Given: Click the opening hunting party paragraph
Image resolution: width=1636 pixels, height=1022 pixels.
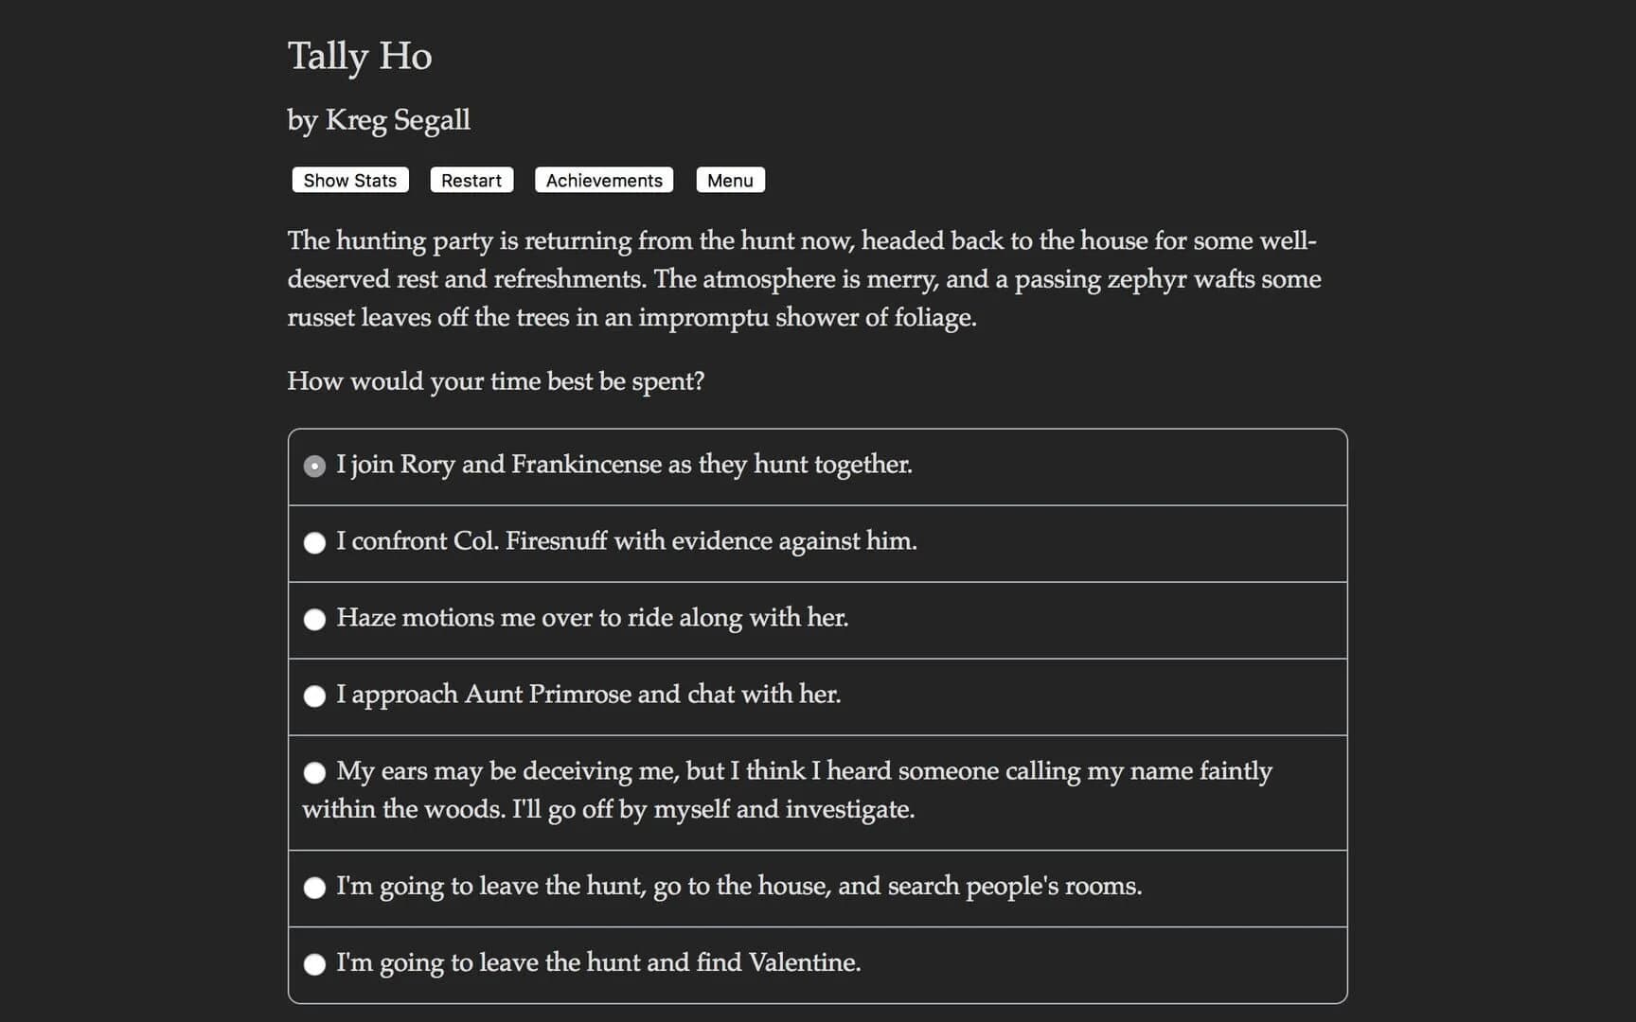Looking at the screenshot, I should coord(805,278).
